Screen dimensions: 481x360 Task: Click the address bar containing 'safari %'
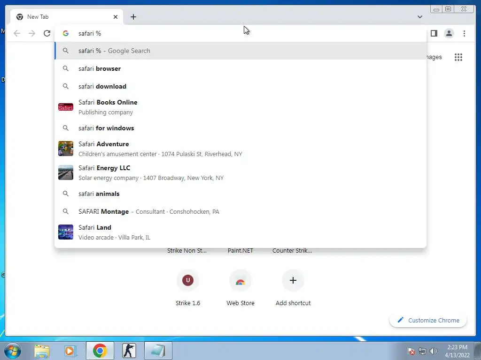tap(240, 33)
